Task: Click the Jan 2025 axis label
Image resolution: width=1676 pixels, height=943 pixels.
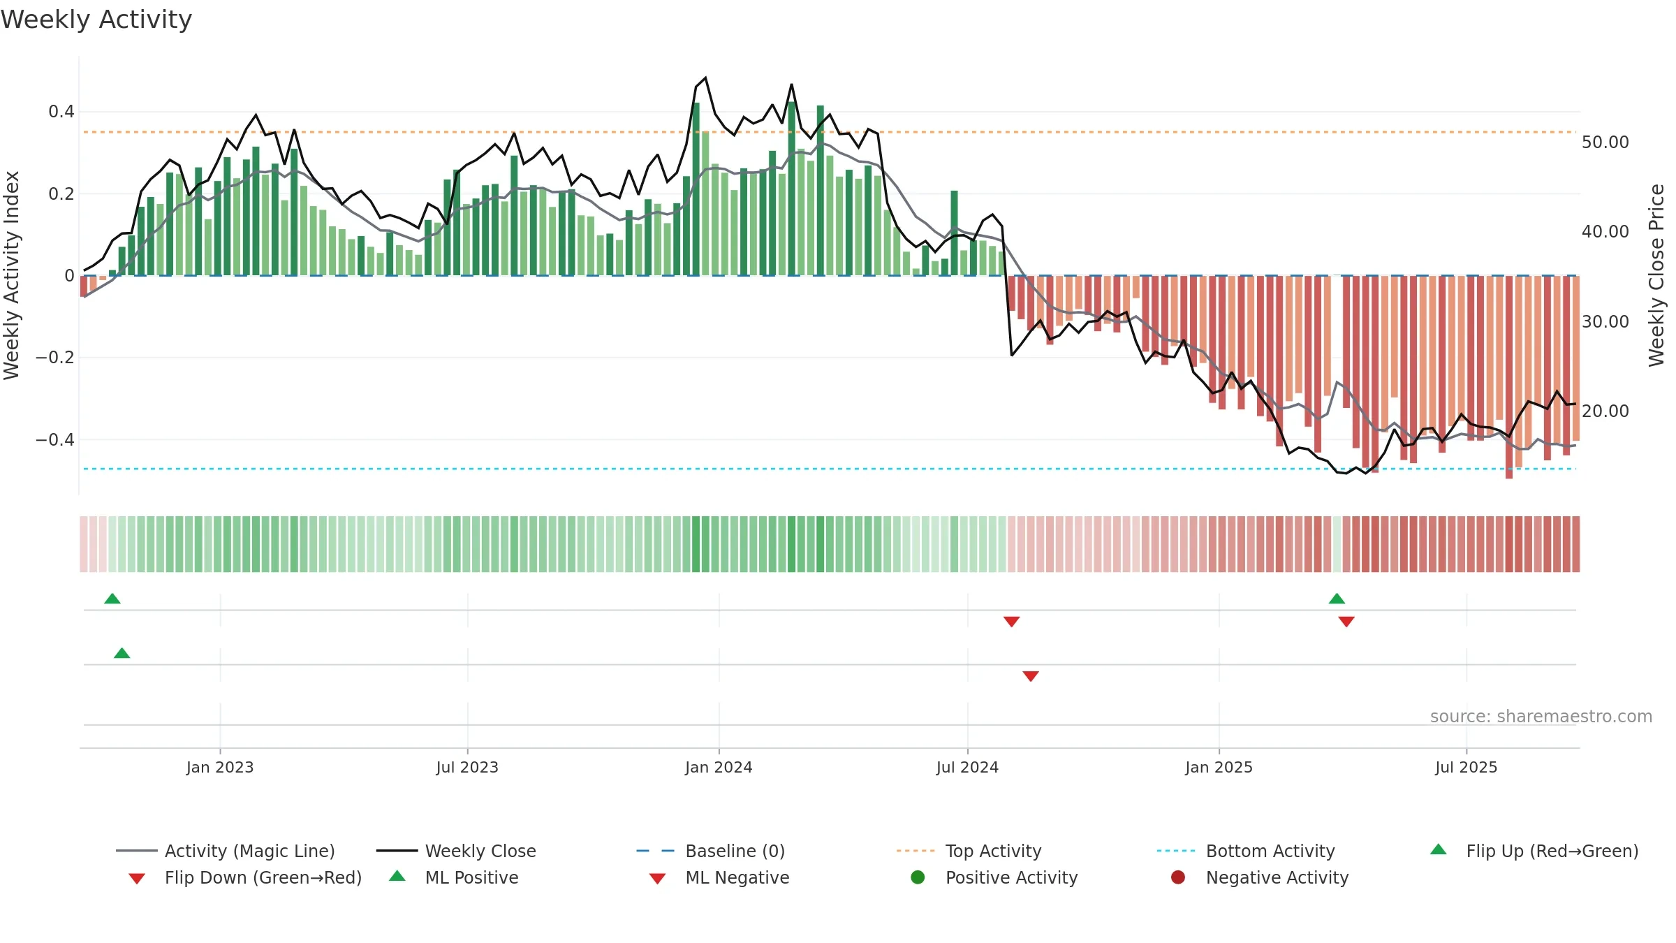Action: coord(1219,768)
